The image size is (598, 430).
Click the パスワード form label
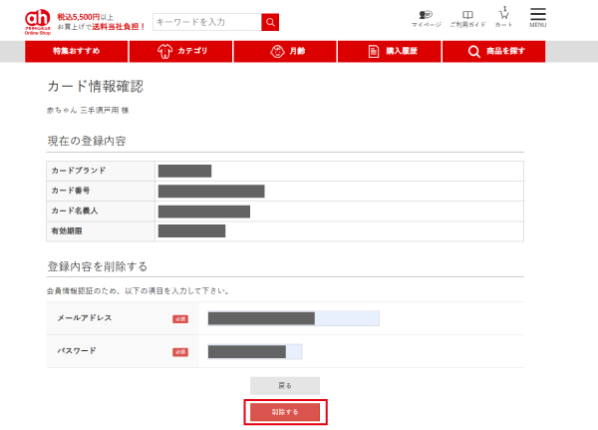click(77, 350)
